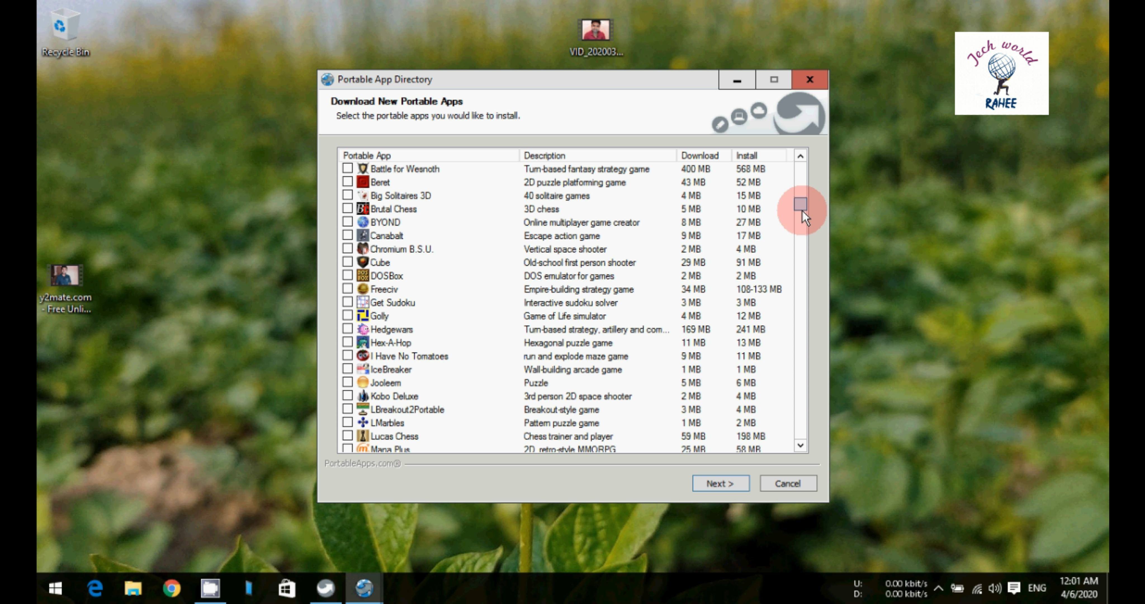Show hidden system tray icons
The width and height of the screenshot is (1145, 604).
click(x=938, y=588)
